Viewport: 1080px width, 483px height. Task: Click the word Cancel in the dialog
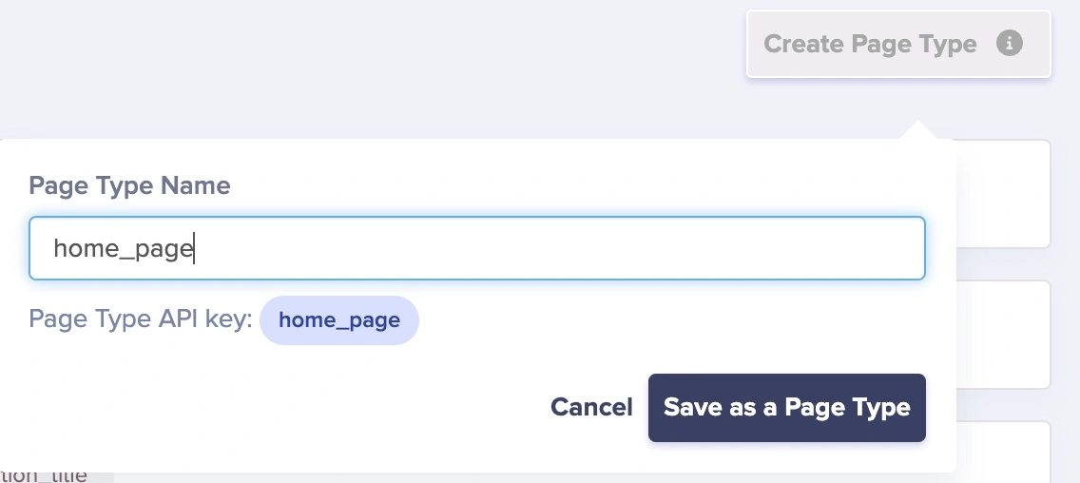[591, 408]
